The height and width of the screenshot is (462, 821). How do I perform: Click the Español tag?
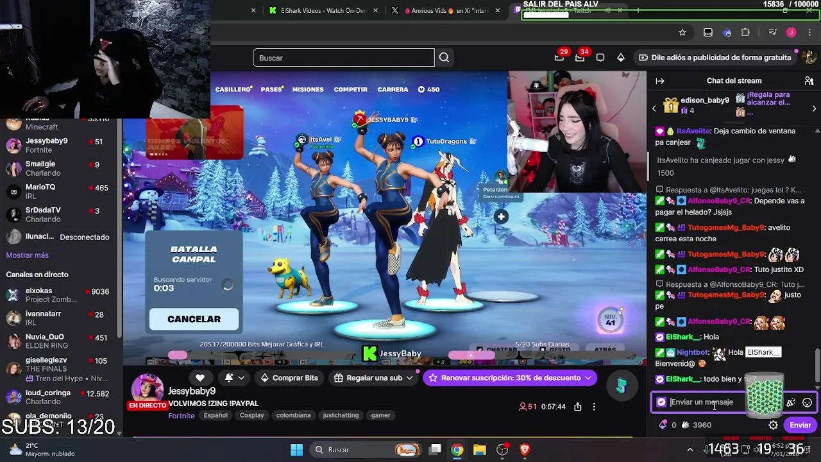(x=216, y=415)
